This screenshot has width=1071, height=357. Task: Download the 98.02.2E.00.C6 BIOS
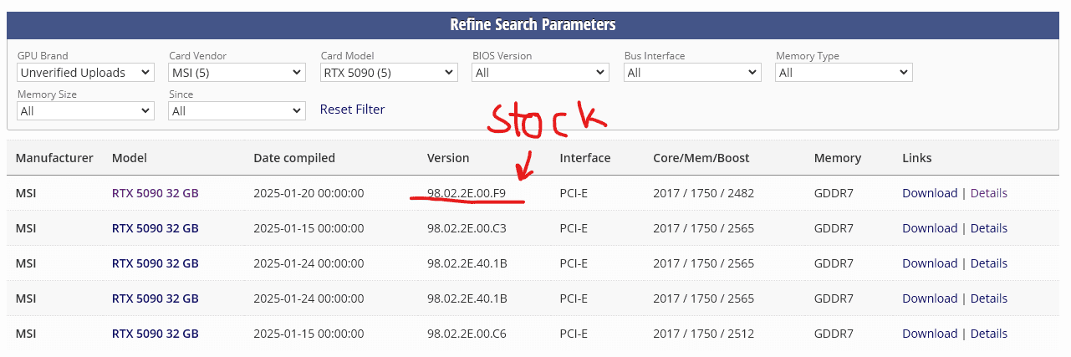tap(929, 334)
